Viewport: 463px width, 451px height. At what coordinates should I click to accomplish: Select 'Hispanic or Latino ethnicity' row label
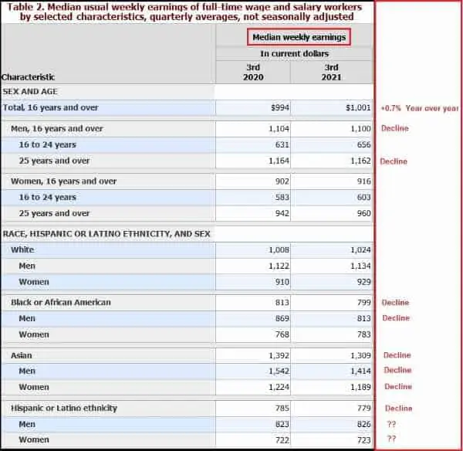tap(64, 409)
